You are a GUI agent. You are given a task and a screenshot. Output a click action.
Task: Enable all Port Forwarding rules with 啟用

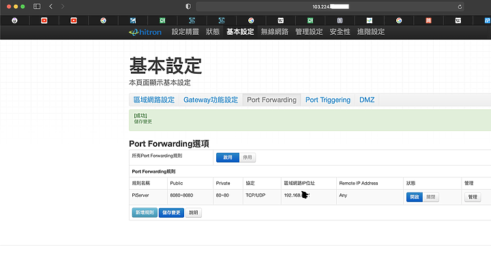pos(228,158)
